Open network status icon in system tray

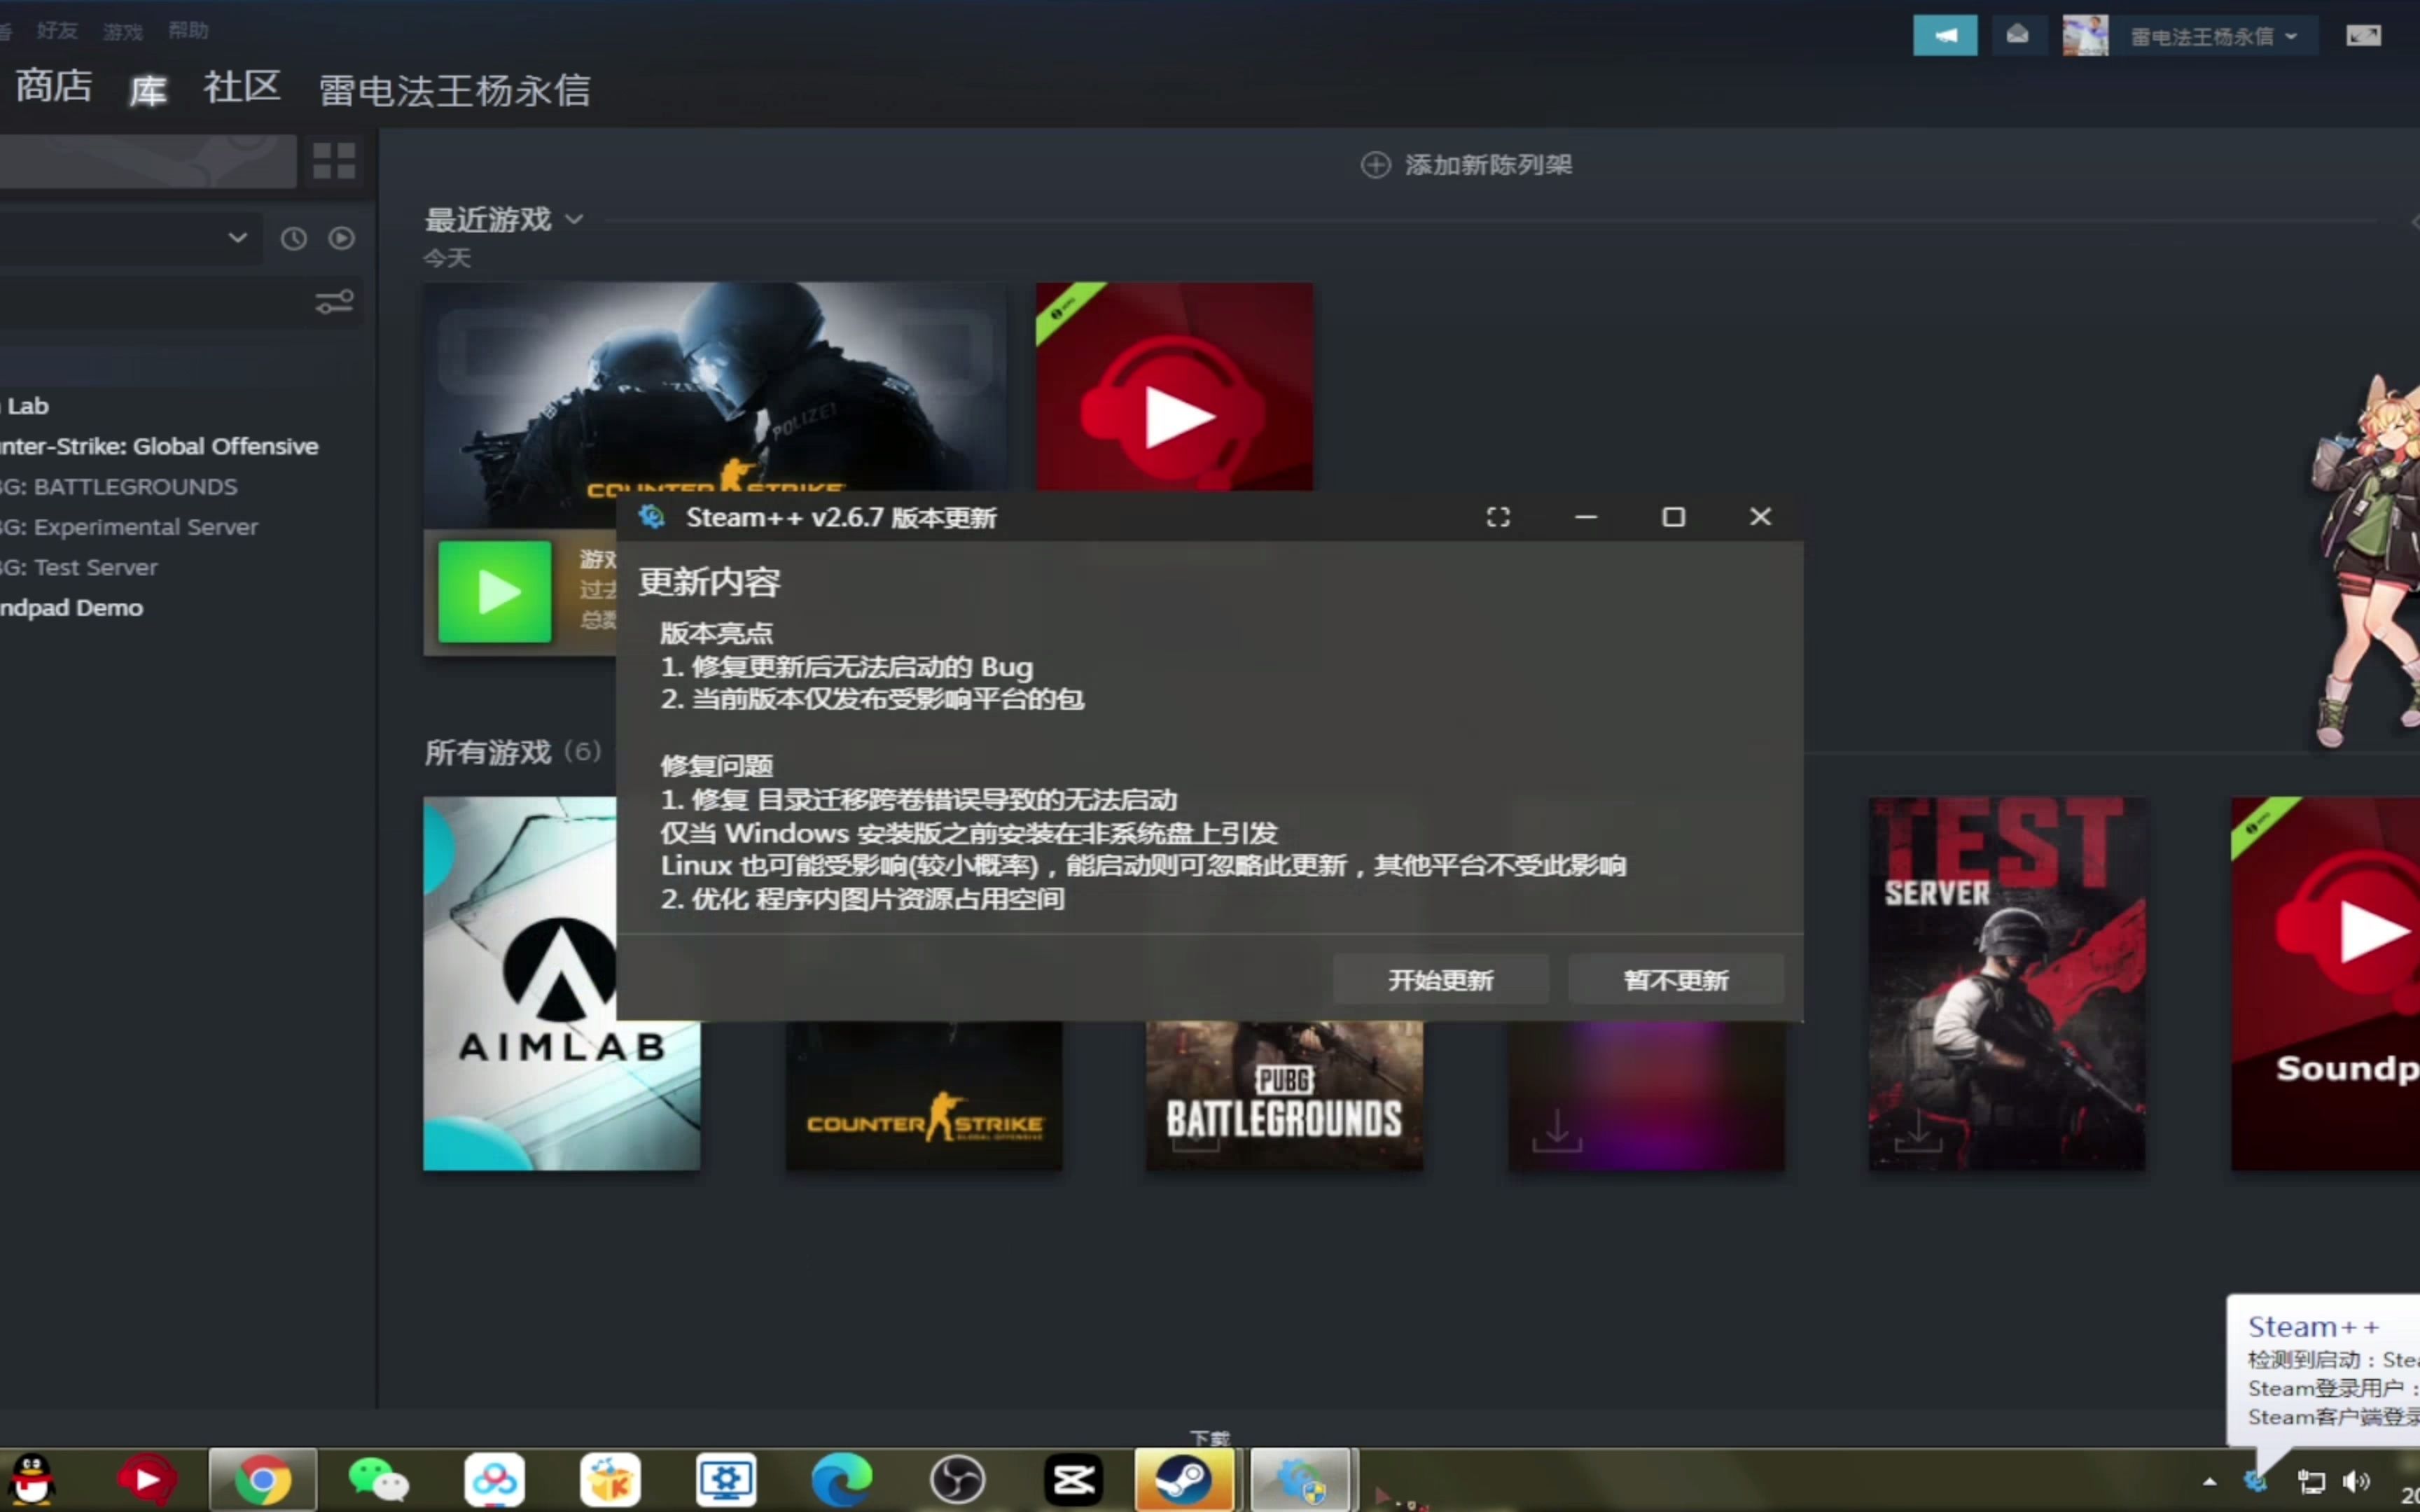(2310, 1481)
